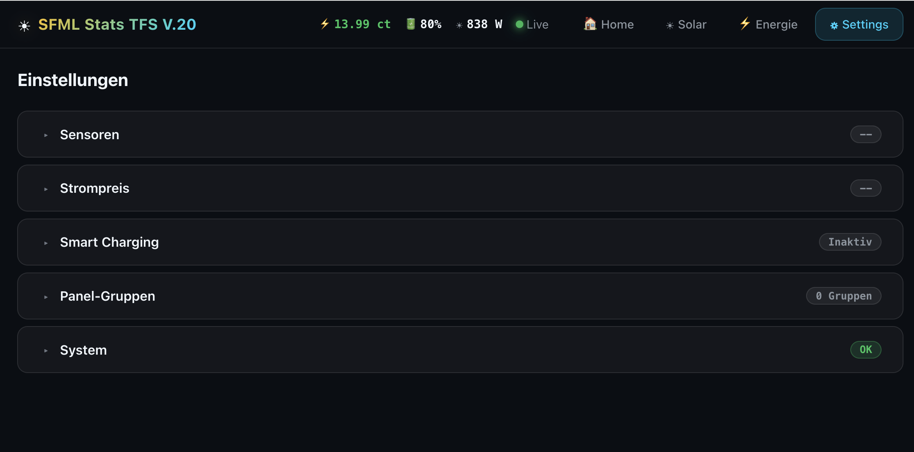The height and width of the screenshot is (452, 914).
Task: Click the green Live status dot
Action: (519, 24)
